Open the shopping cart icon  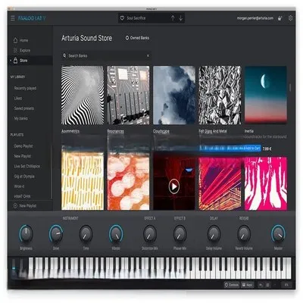click(x=280, y=18)
